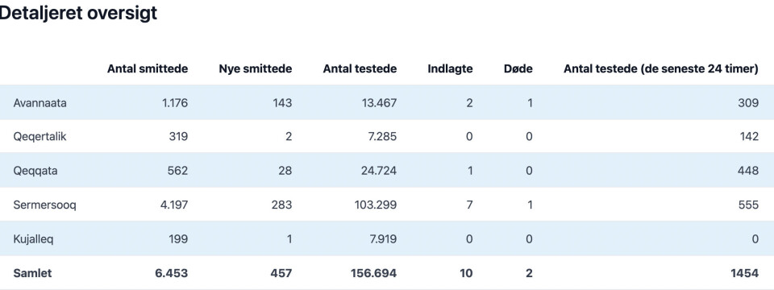
Task: Click Sermersooq's Døde value '1'
Action: (x=531, y=205)
